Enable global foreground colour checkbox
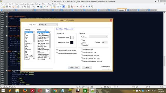The height and width of the screenshot is (93, 166). [x=57, y=50]
